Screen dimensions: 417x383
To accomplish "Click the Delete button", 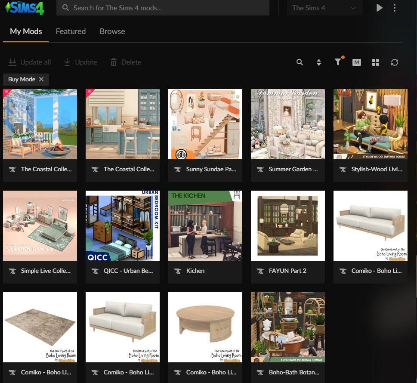I will (x=126, y=62).
